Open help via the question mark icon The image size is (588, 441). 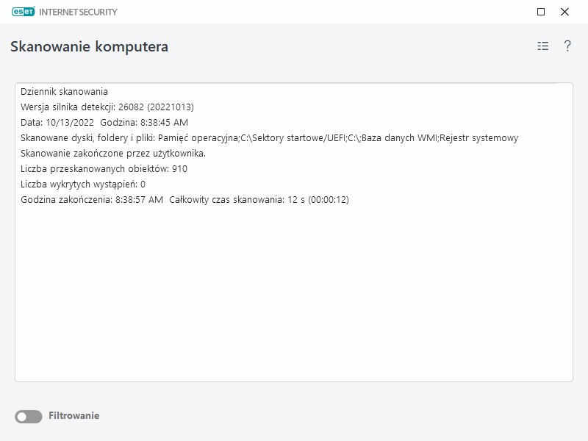(567, 46)
